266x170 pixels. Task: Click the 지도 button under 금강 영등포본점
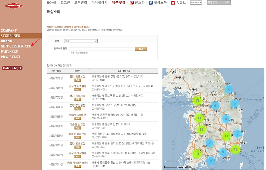(77, 90)
